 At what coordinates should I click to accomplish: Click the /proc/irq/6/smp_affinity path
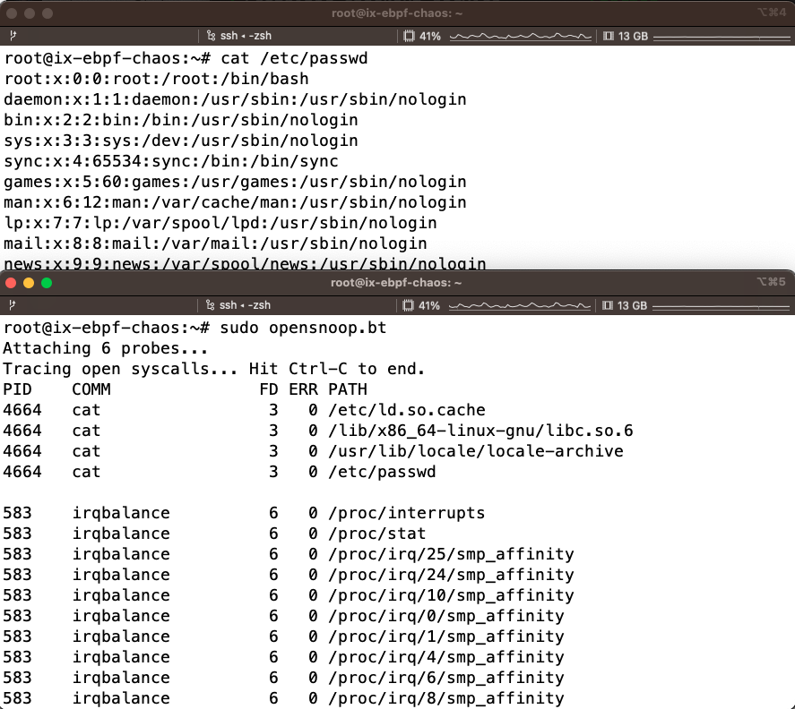[x=446, y=678]
